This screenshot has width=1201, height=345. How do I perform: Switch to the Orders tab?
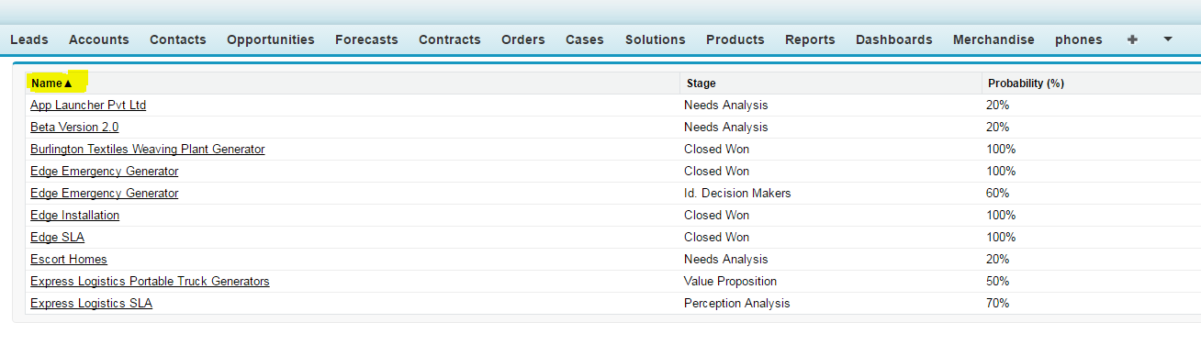coord(523,39)
